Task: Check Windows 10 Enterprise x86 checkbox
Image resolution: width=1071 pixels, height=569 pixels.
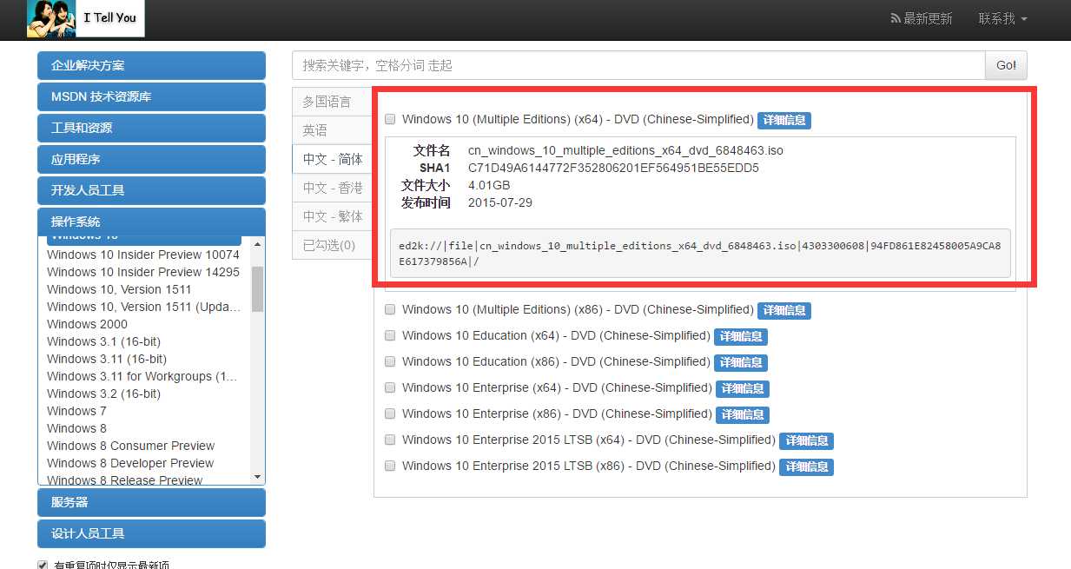Action: pos(390,414)
